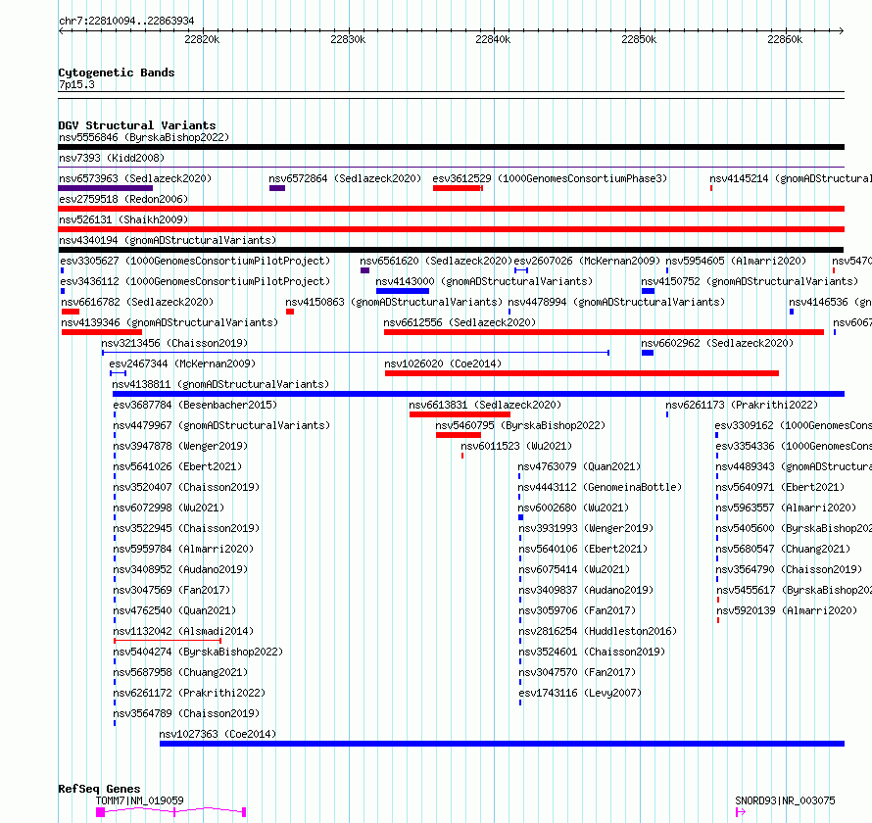The height and width of the screenshot is (823, 872).
Task: Select the nsv1027363 (Coe2014) blue bar
Action: 503,744
